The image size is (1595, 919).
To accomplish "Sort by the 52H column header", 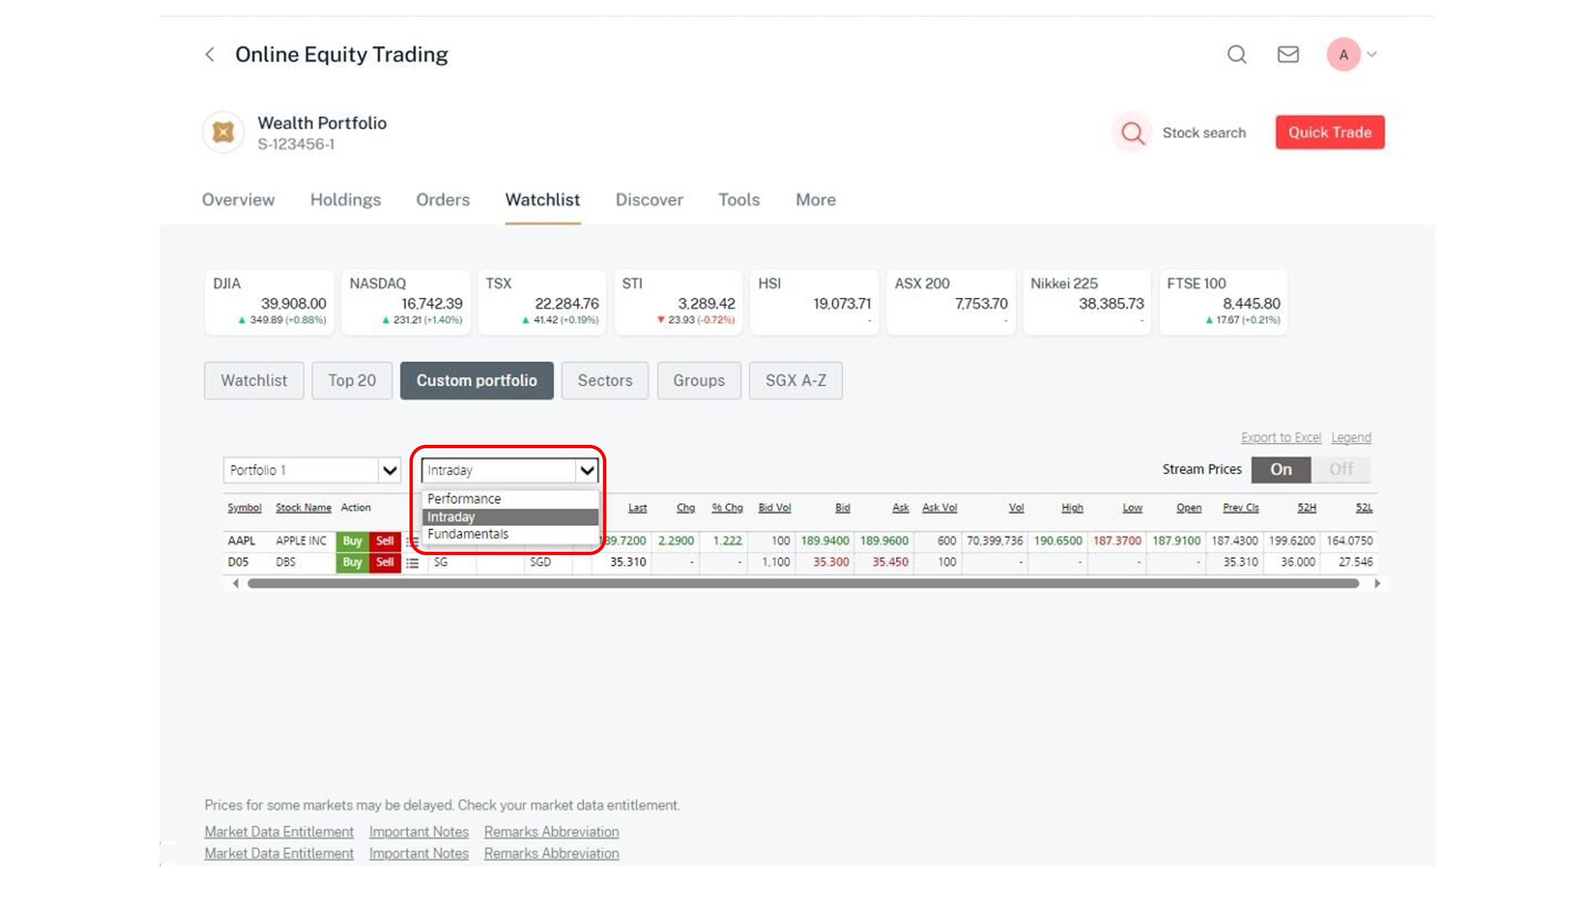I will [1307, 508].
